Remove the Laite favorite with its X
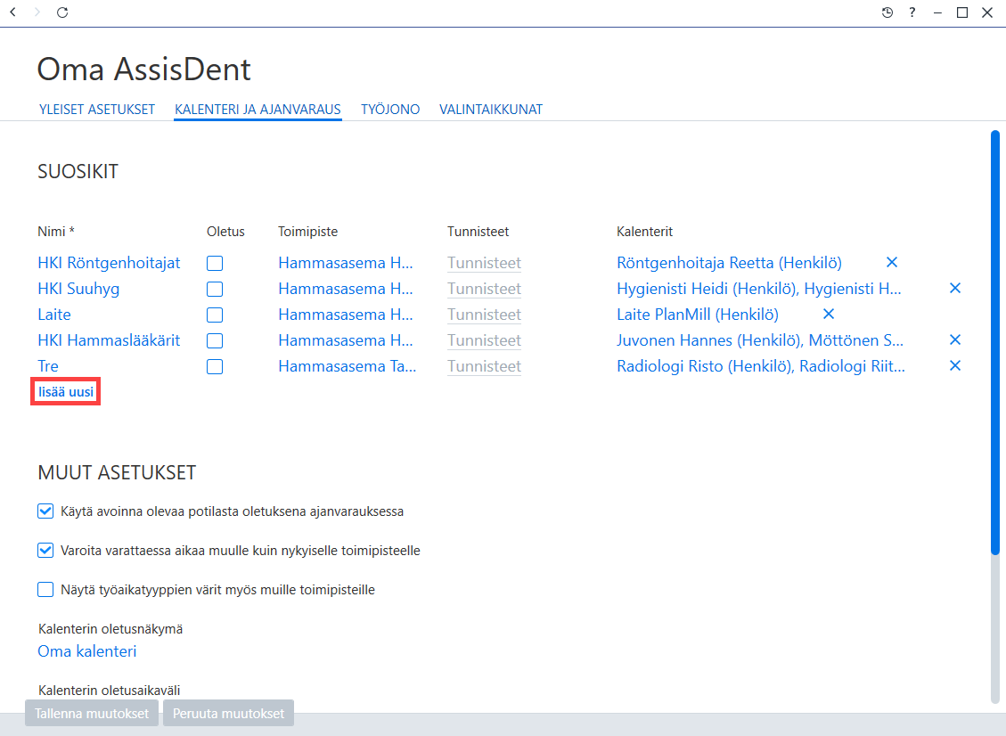 (x=829, y=314)
